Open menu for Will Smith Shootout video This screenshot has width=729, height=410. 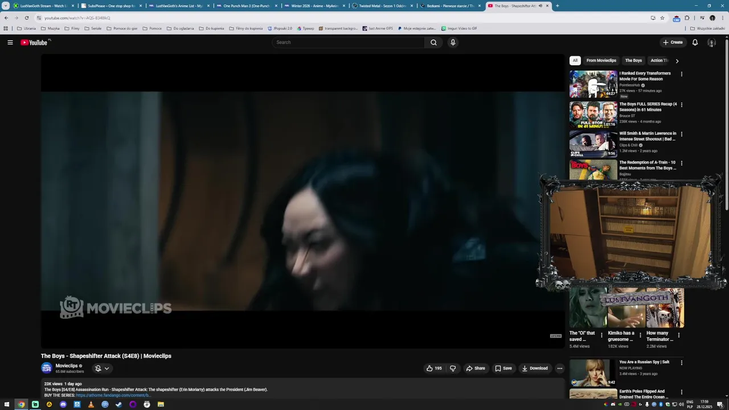coord(681,134)
